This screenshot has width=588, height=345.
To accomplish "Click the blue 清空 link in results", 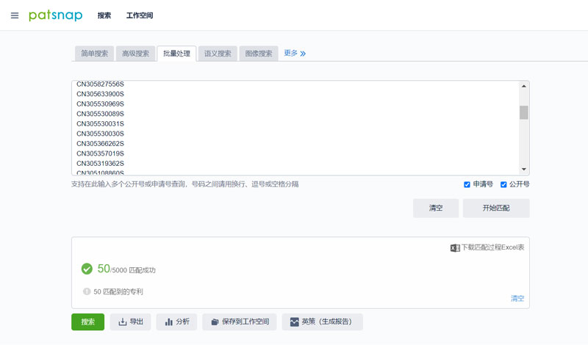I will tap(517, 298).
